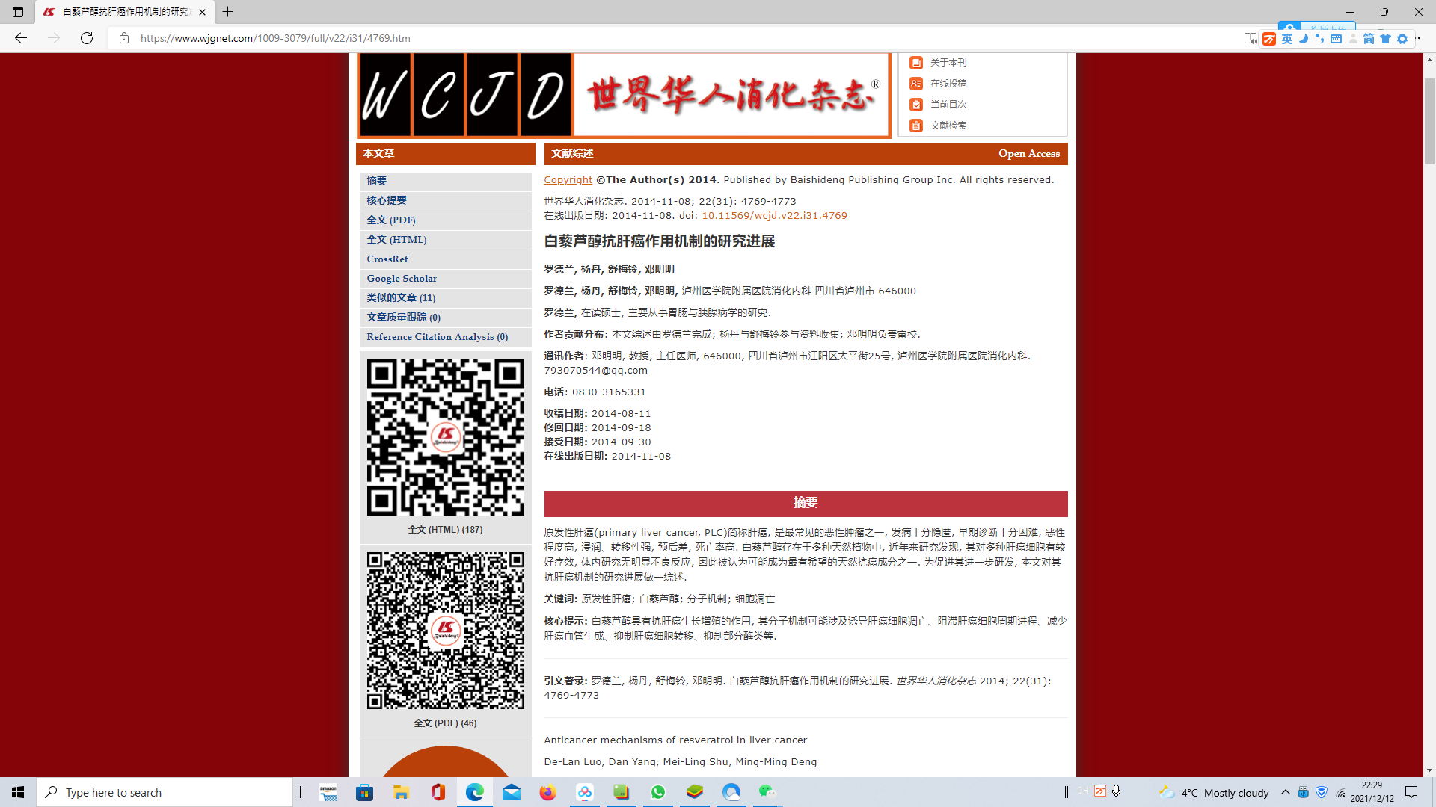This screenshot has height=807, width=1436.
Task: Click the browser back arrow
Action: point(21,38)
